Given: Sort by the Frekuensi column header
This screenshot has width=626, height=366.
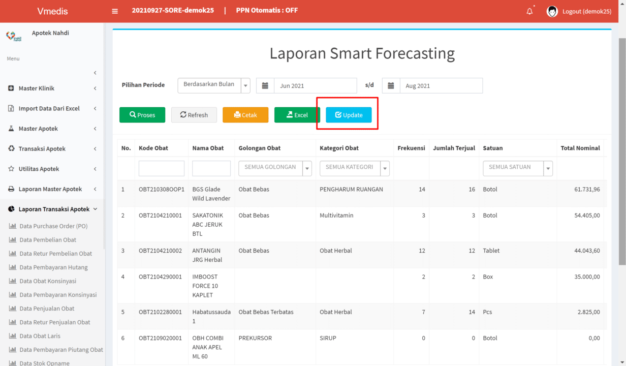Looking at the screenshot, I should tap(412, 148).
